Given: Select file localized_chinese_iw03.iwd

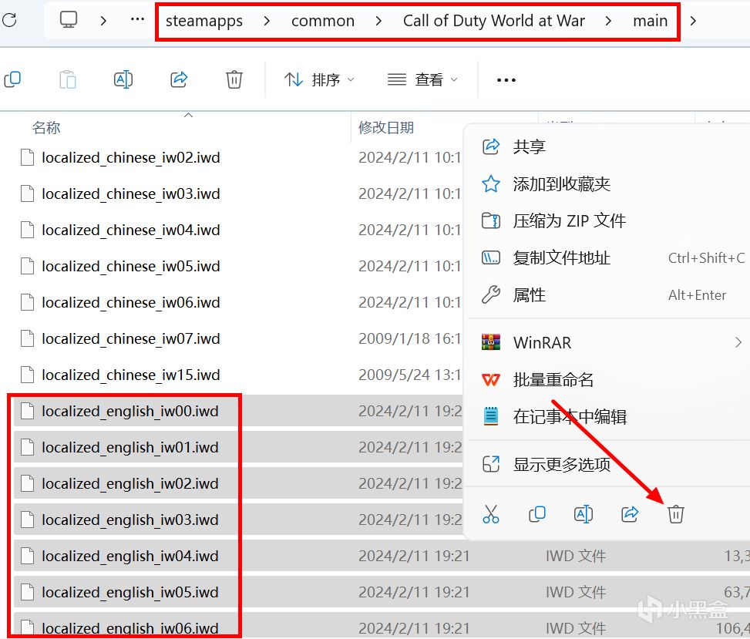Looking at the screenshot, I should point(130,193).
